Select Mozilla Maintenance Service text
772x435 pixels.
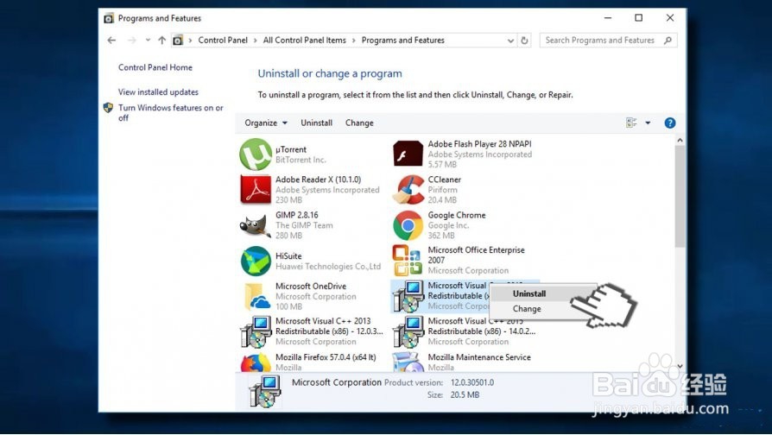[479, 357]
